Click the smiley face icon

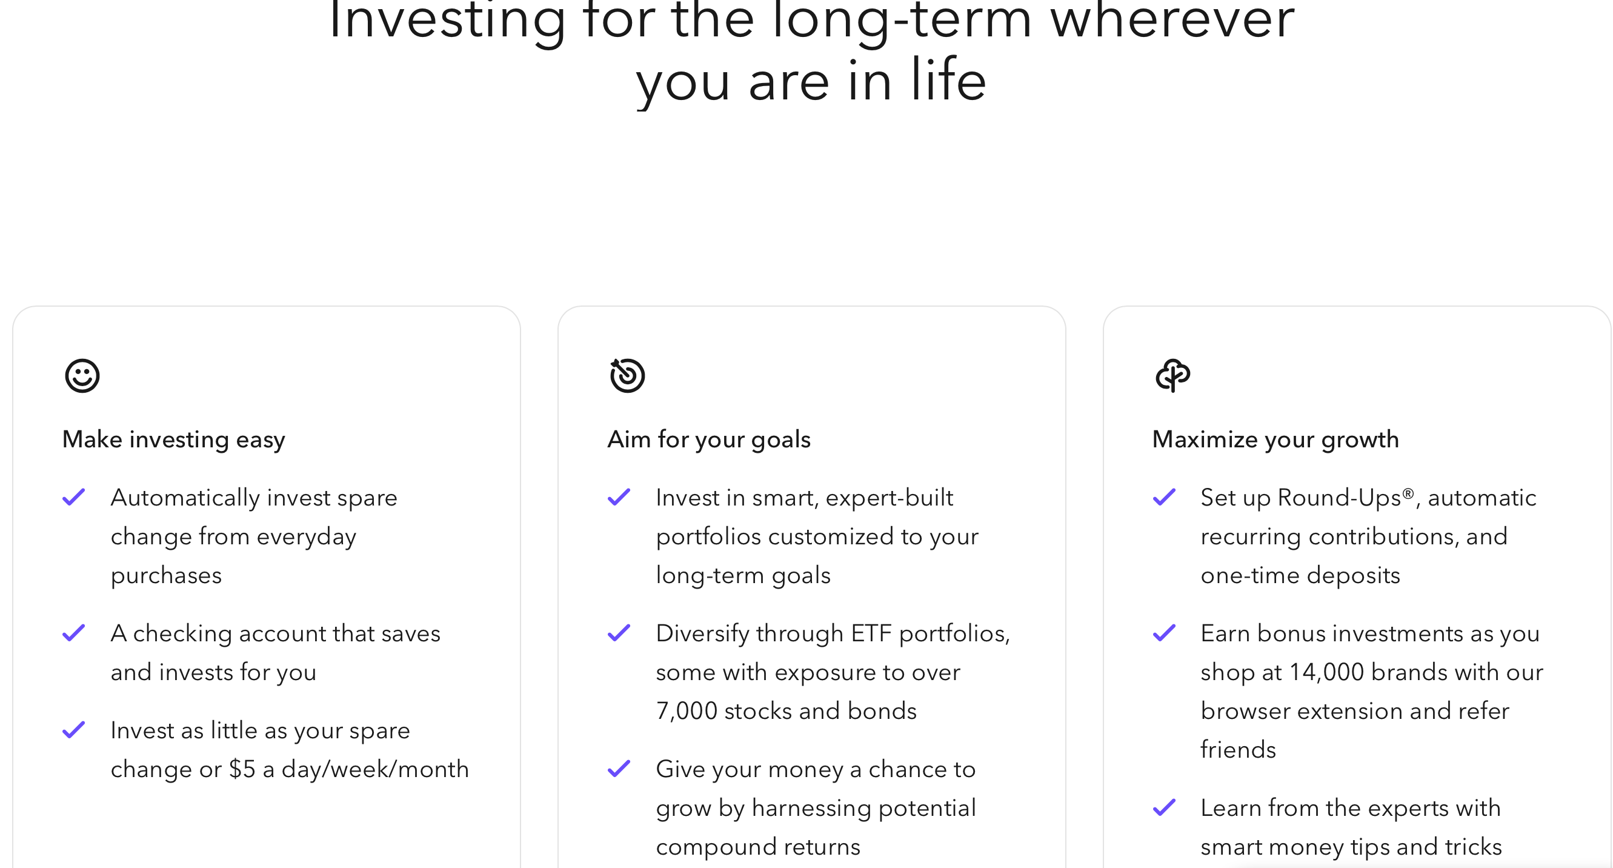[x=82, y=376]
